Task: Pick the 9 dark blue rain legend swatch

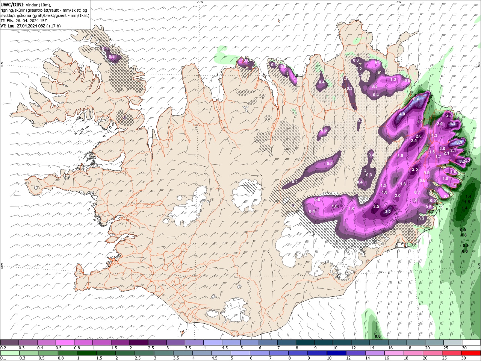Action: coord(317,353)
